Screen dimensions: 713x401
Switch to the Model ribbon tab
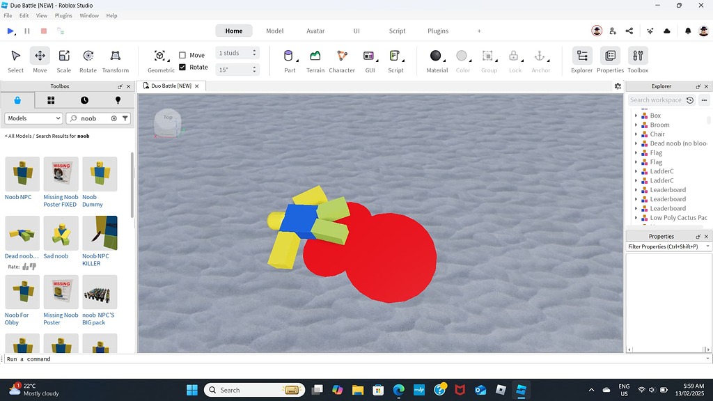coord(274,31)
